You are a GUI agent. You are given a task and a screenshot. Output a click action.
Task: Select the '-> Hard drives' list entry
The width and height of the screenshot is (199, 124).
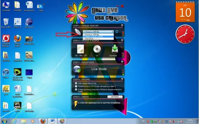click(x=98, y=39)
